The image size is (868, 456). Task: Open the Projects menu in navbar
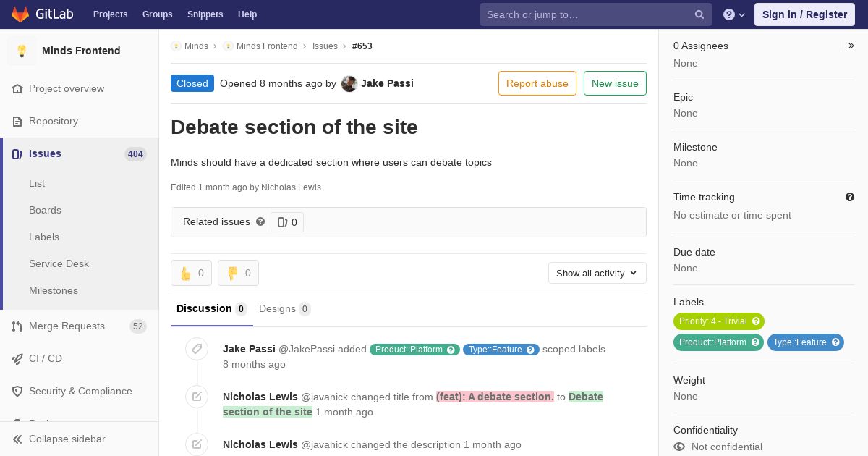coord(110,14)
